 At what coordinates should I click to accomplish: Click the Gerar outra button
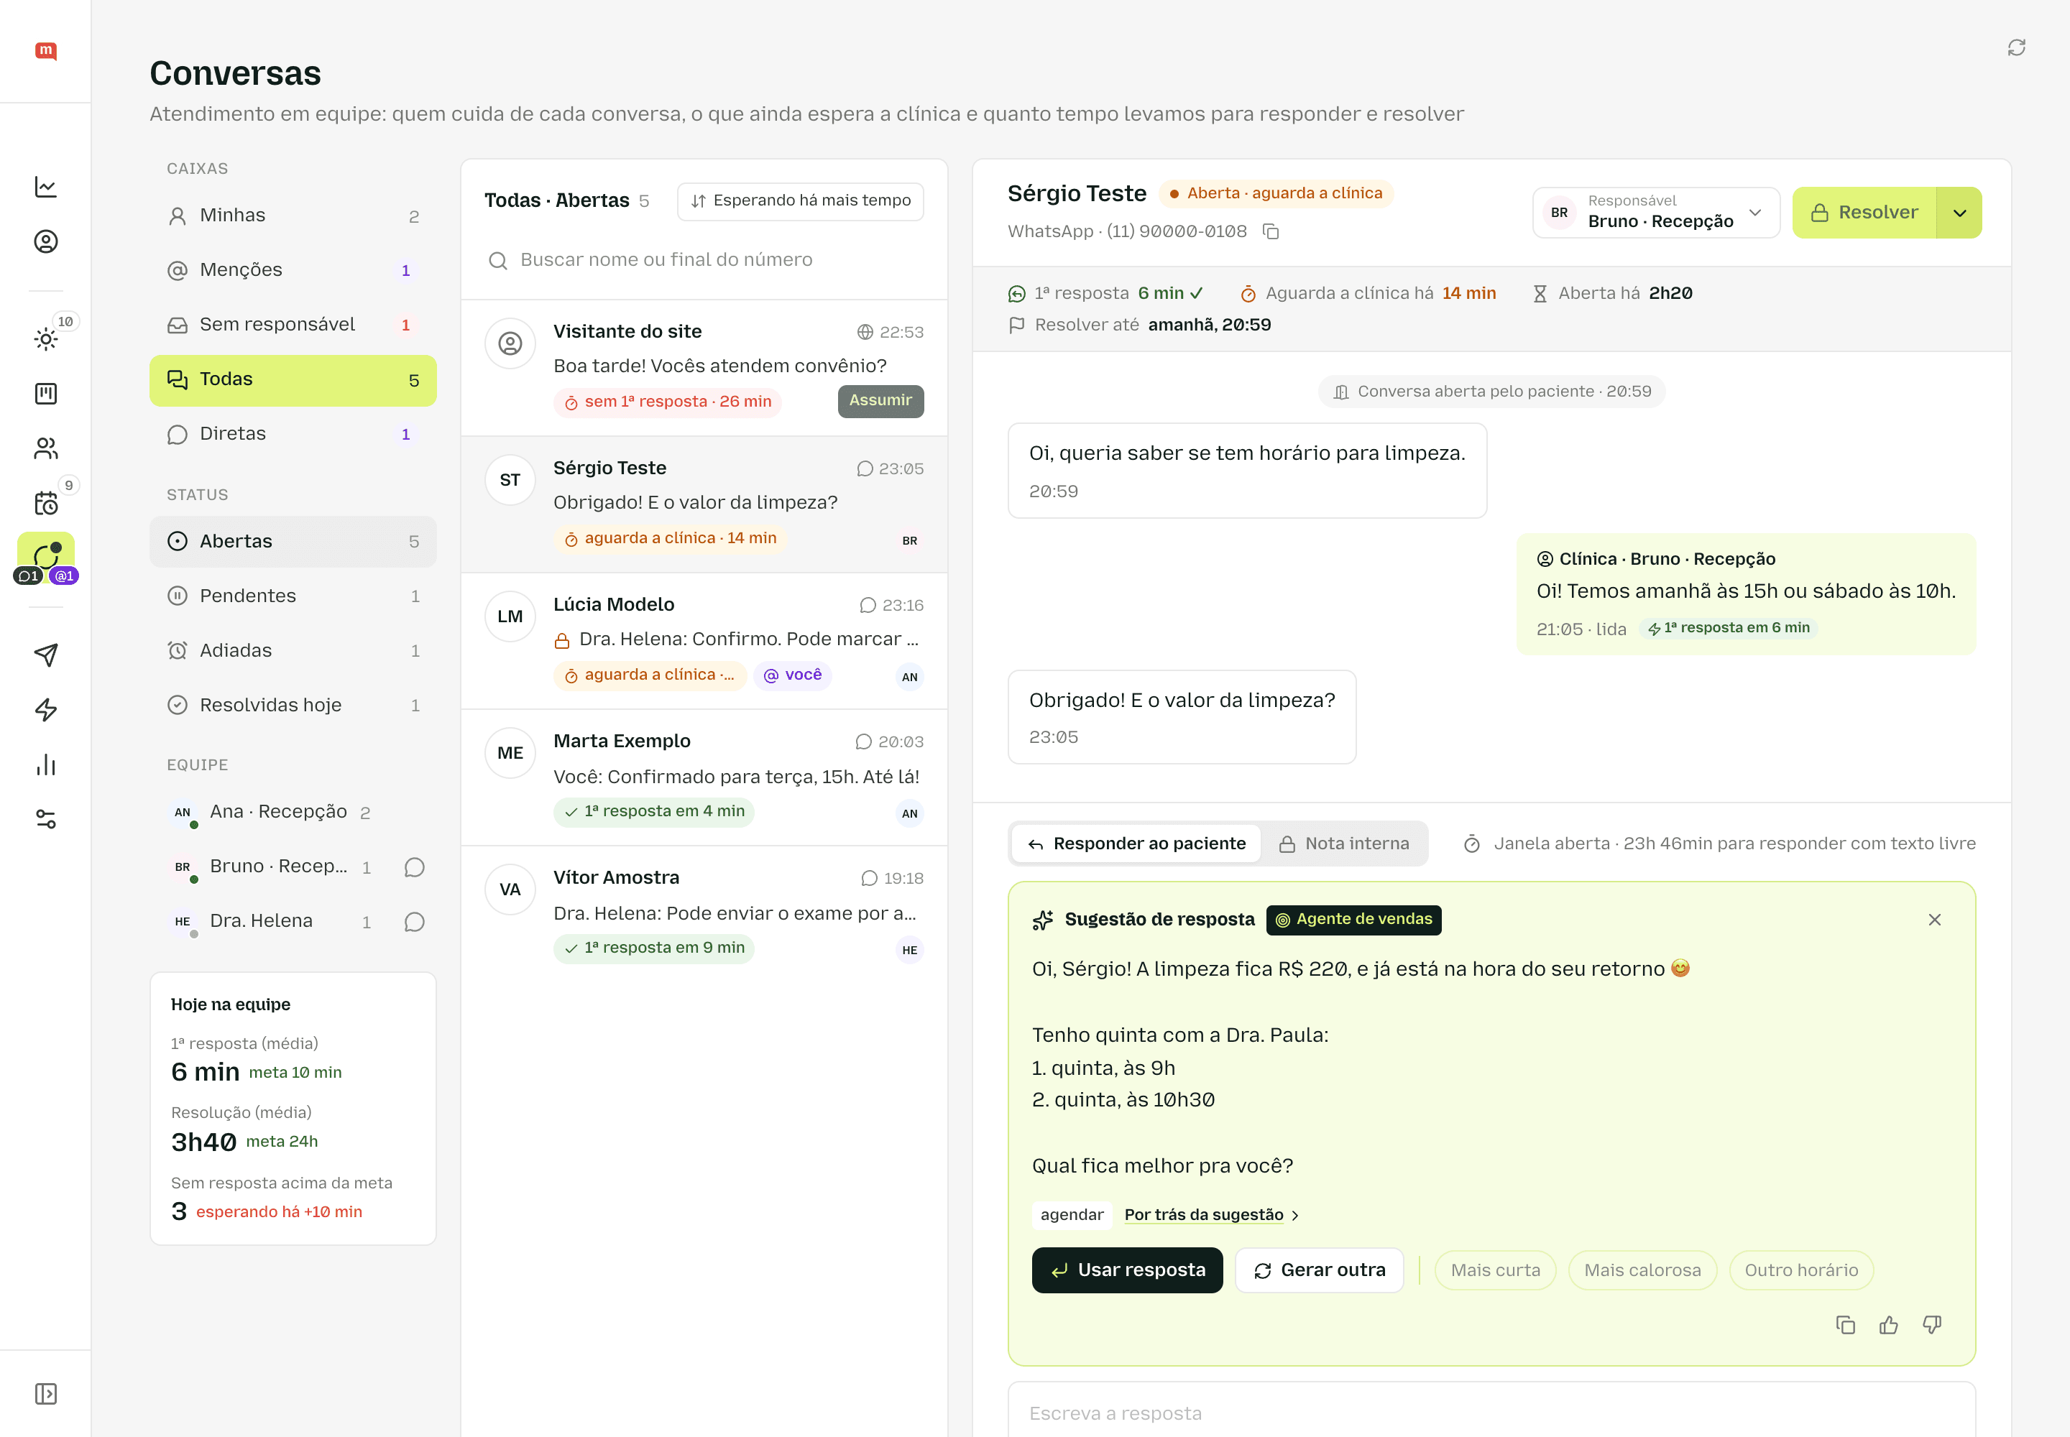[x=1319, y=1270]
